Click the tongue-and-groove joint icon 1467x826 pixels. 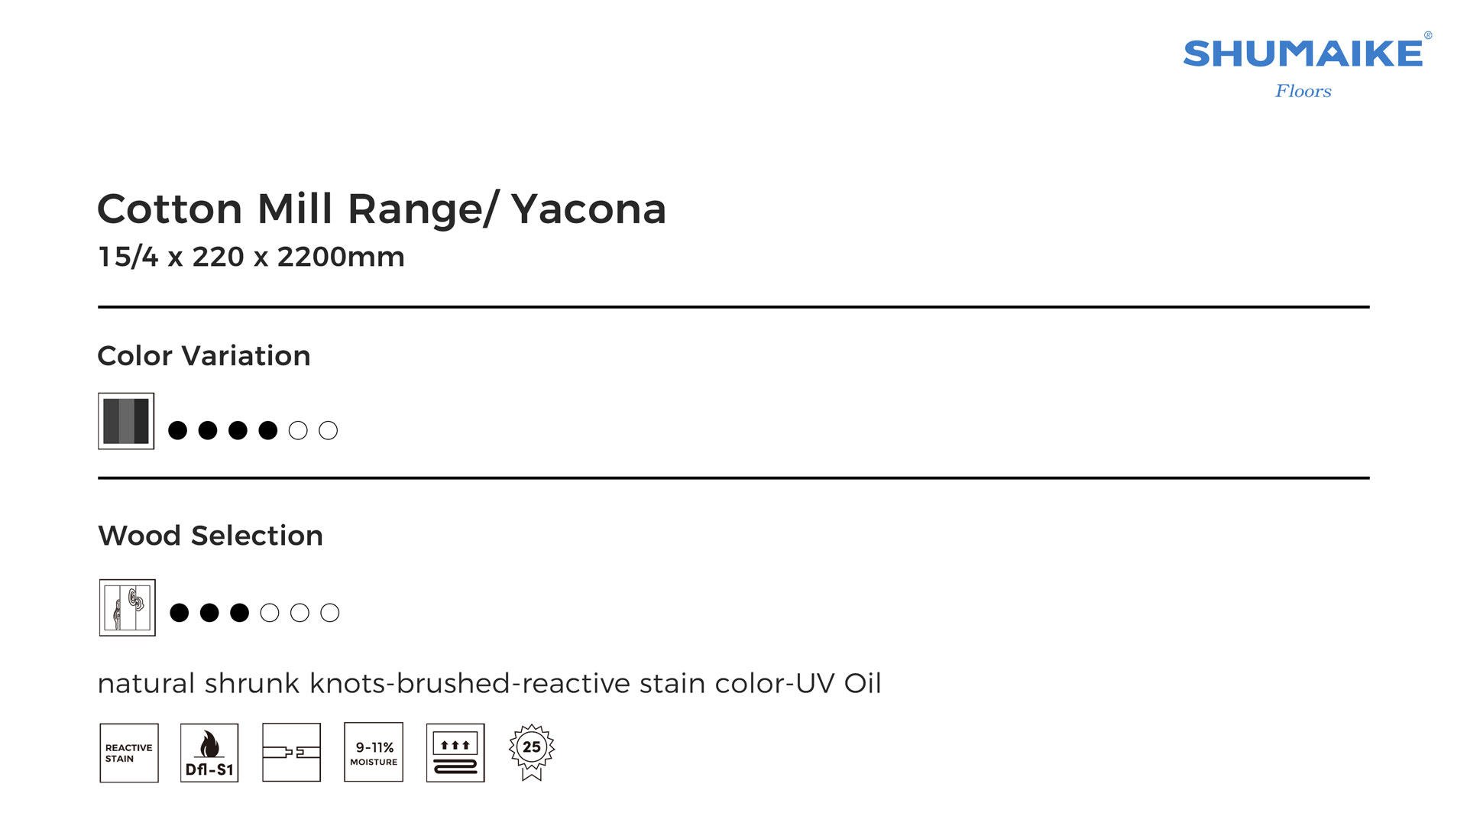[291, 753]
